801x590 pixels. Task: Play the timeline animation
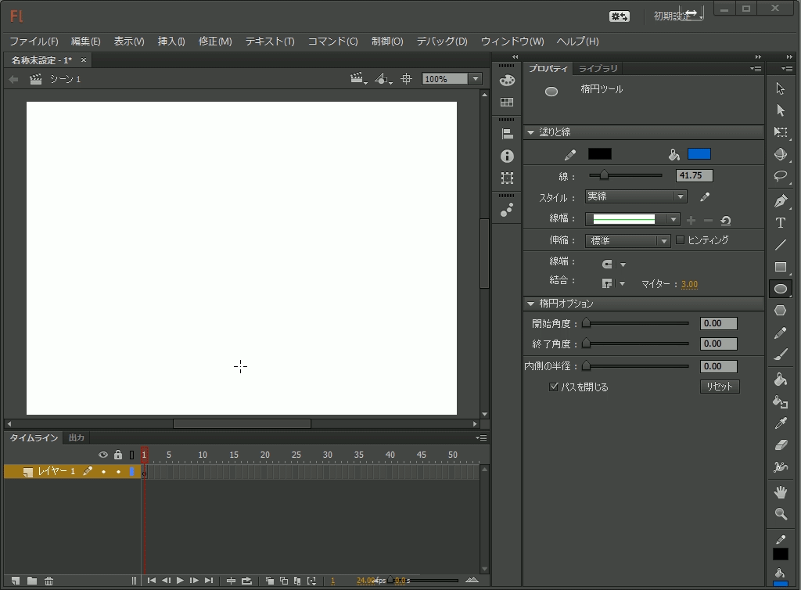pos(180,581)
